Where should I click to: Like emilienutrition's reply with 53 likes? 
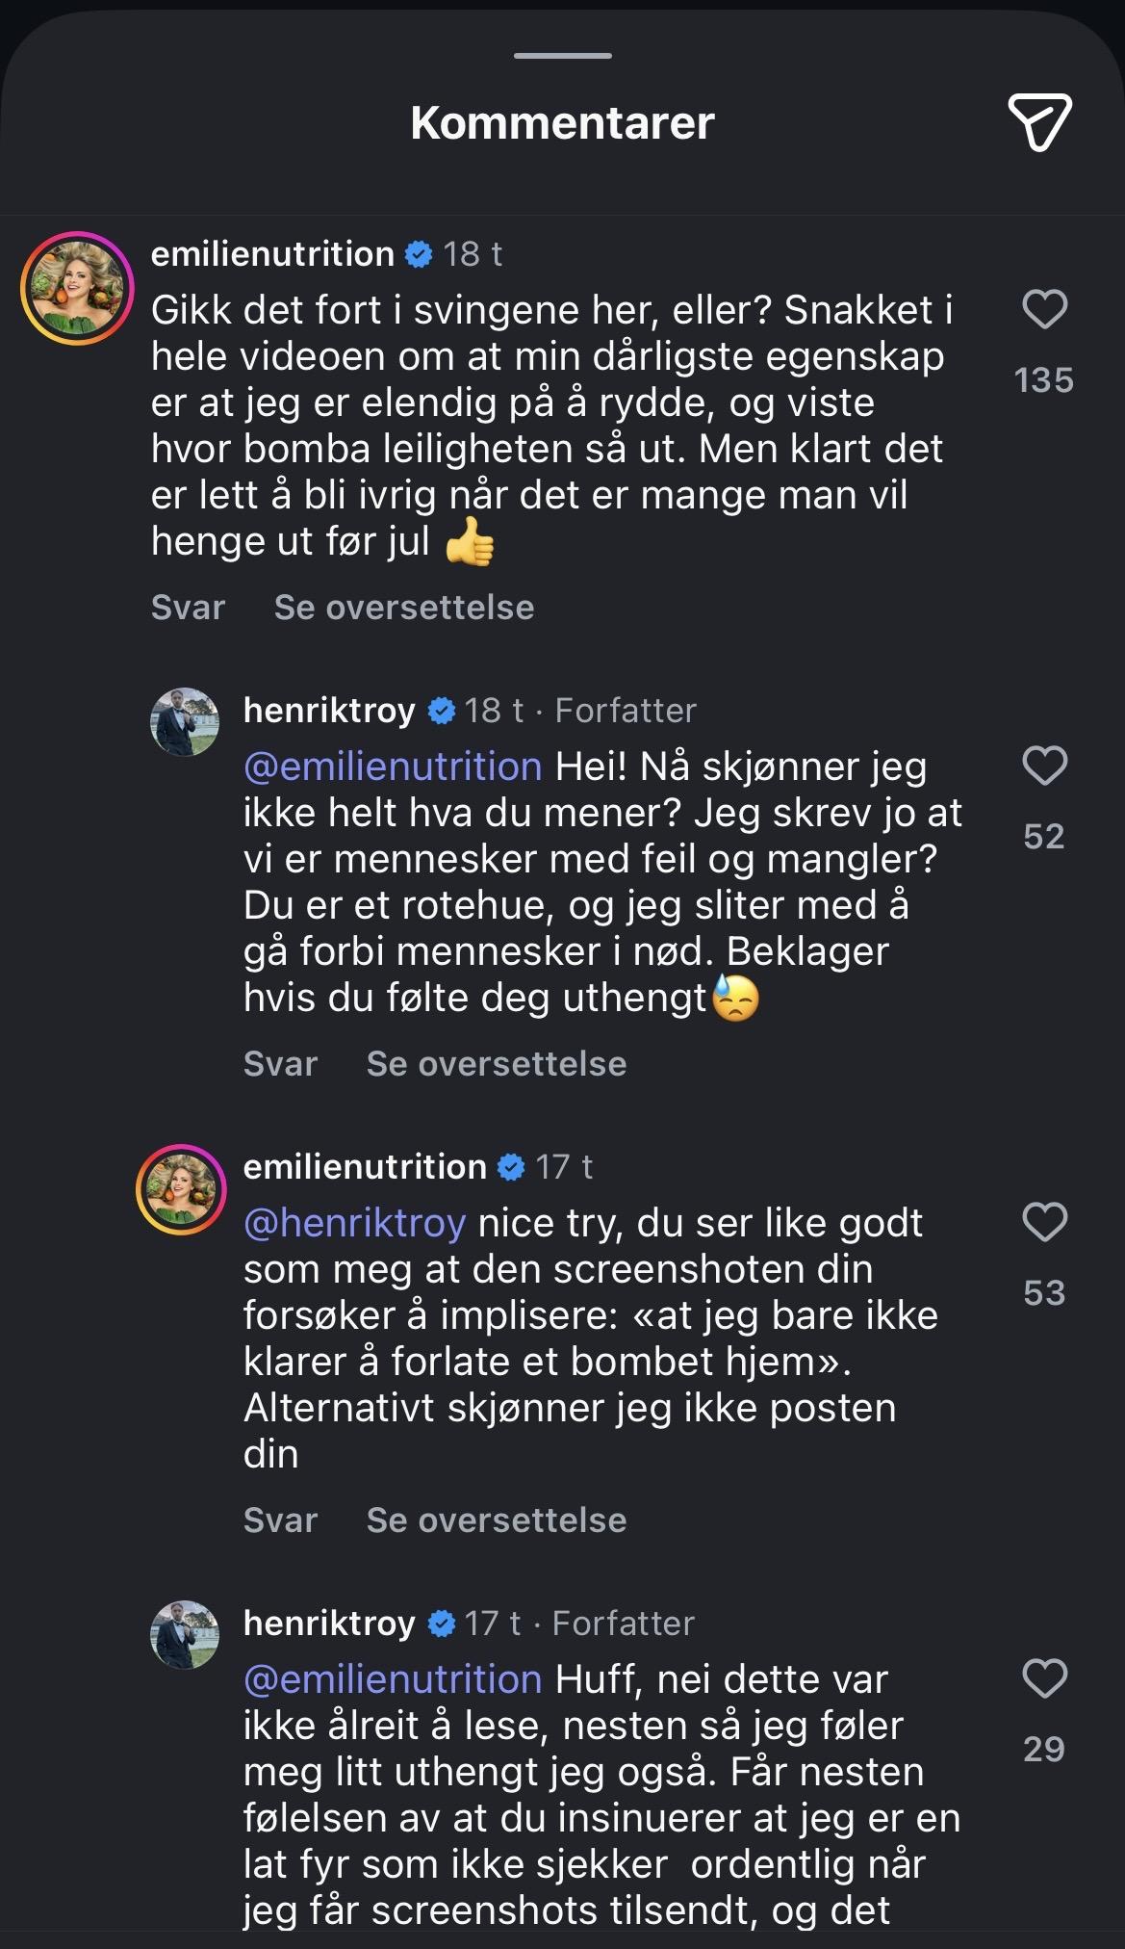click(1044, 1222)
